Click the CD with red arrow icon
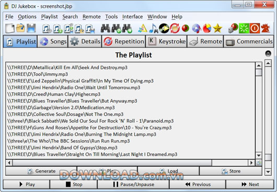 click(x=197, y=28)
